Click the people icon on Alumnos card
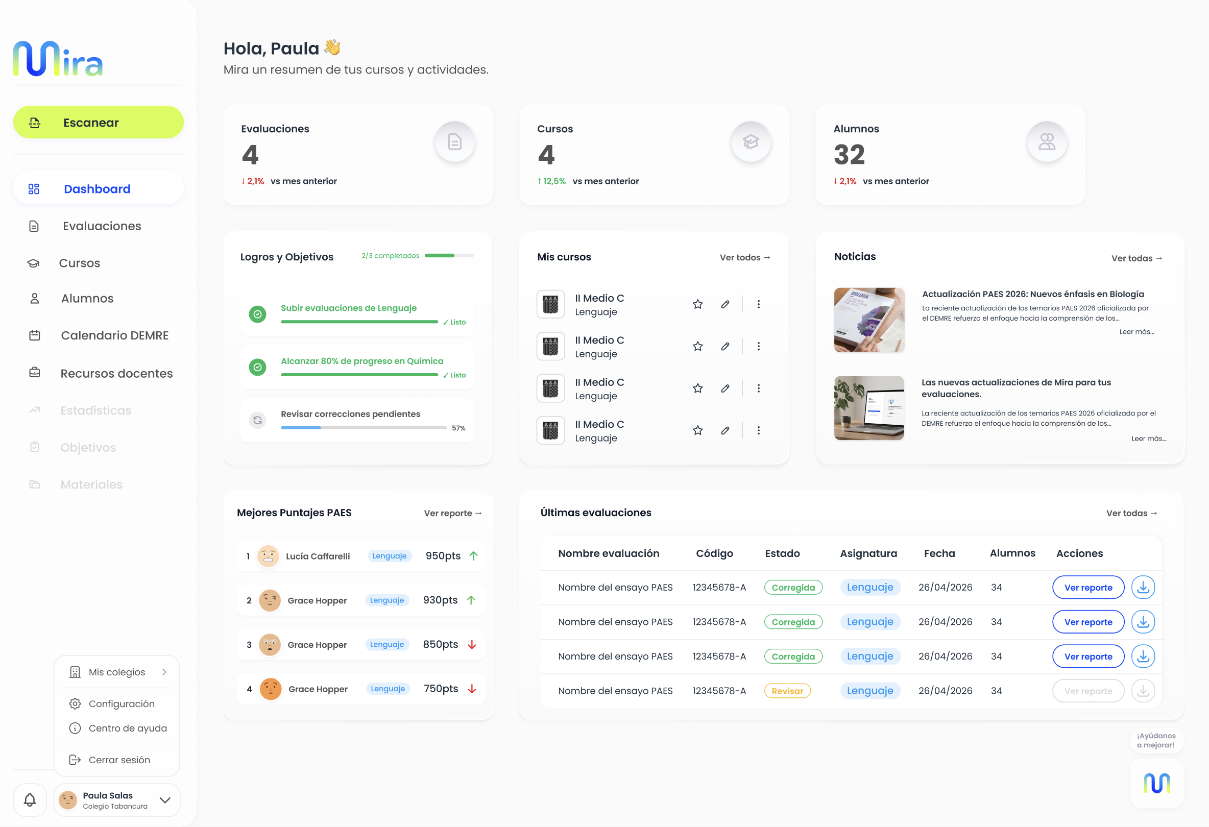This screenshot has height=827, width=1209. 1047,142
